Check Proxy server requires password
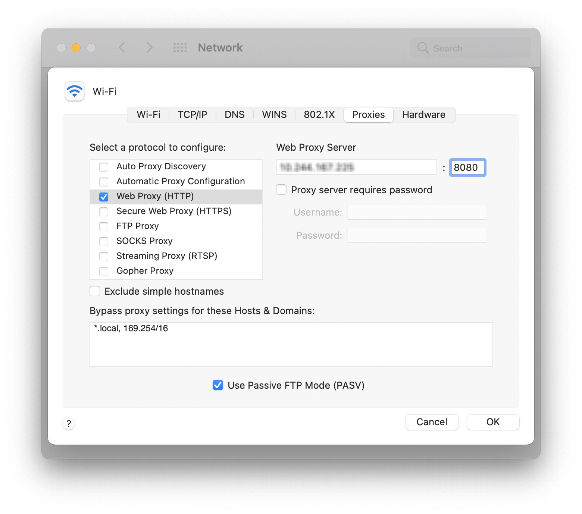The width and height of the screenshot is (582, 514). [x=281, y=190]
